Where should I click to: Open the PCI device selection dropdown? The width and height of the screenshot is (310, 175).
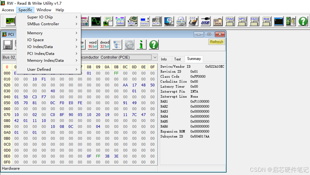click(x=155, y=57)
